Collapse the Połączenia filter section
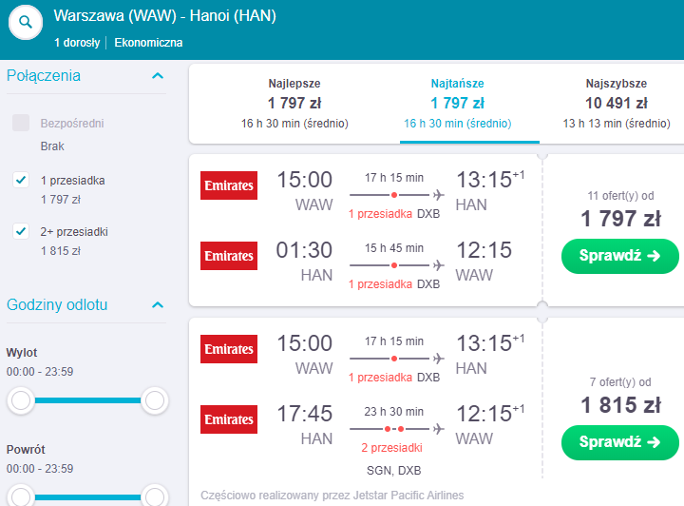This screenshot has height=506, width=684. point(158,76)
